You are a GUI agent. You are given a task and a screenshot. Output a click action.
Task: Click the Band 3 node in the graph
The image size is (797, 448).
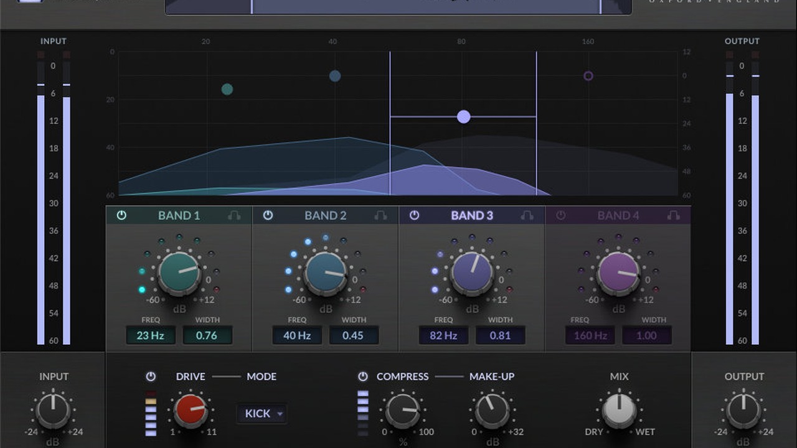(463, 116)
